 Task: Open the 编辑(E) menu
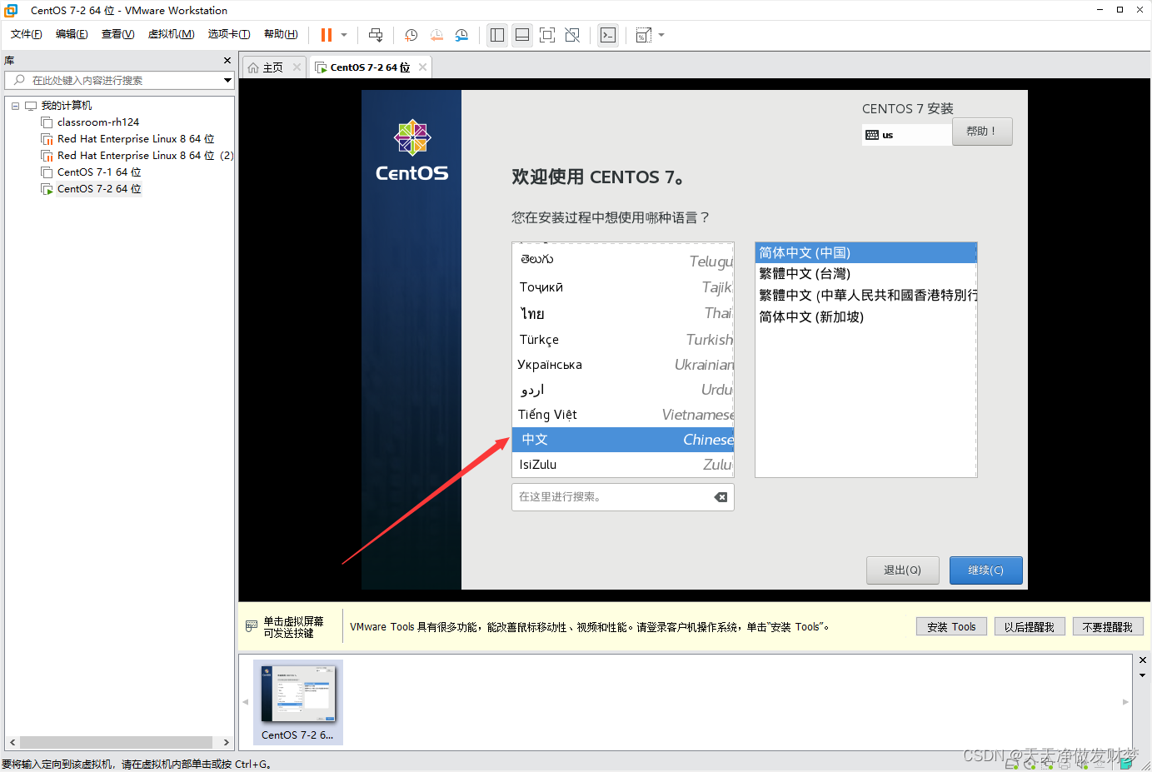[x=72, y=34]
